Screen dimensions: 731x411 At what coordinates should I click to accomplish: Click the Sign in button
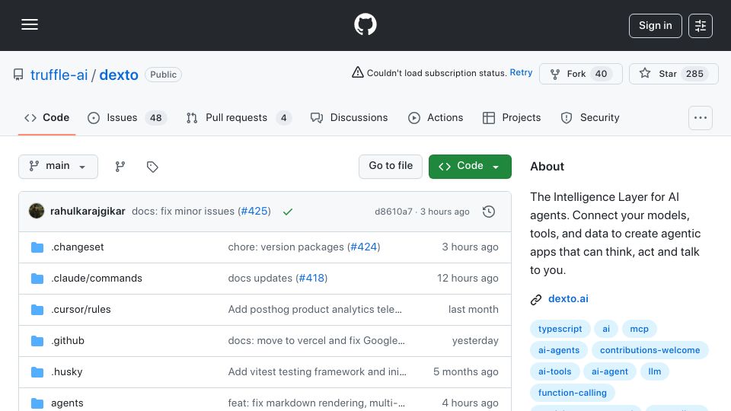(x=655, y=26)
